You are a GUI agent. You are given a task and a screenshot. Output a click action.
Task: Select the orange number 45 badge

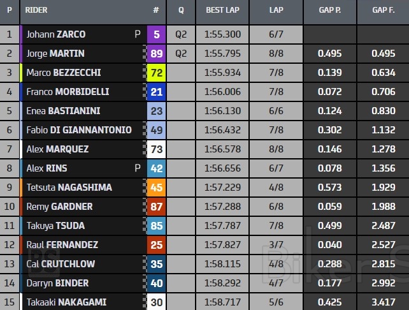(156, 188)
